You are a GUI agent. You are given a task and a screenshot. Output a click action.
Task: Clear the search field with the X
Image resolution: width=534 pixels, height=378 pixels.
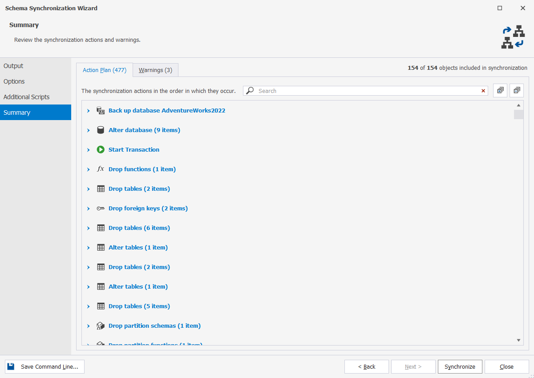483,91
